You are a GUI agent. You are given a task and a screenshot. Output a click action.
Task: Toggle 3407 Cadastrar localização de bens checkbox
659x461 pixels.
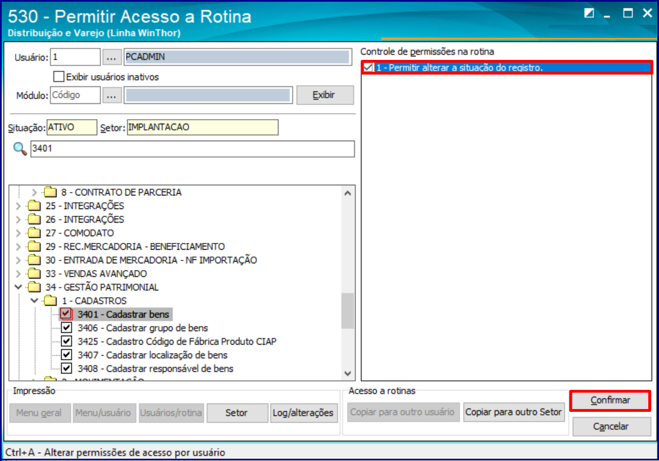67,355
